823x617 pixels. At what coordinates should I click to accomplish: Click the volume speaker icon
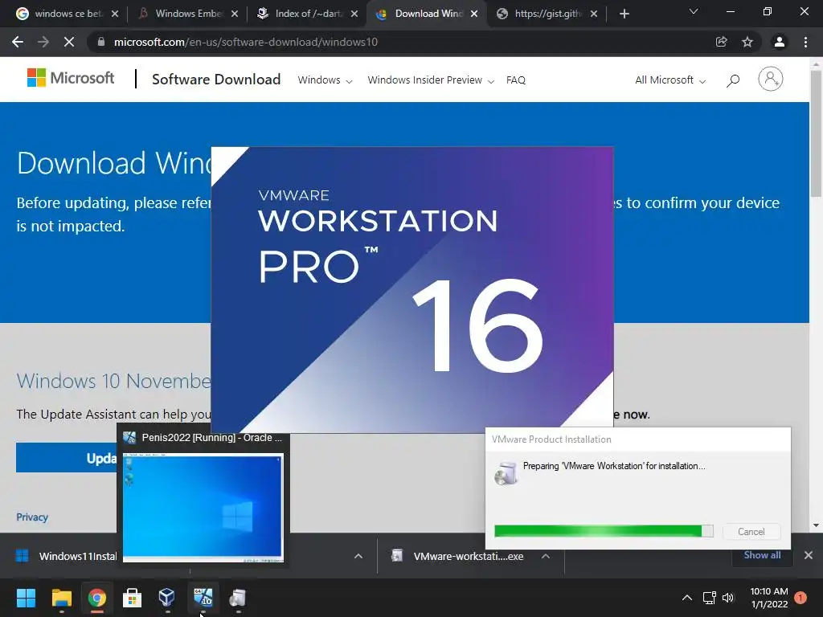click(728, 598)
